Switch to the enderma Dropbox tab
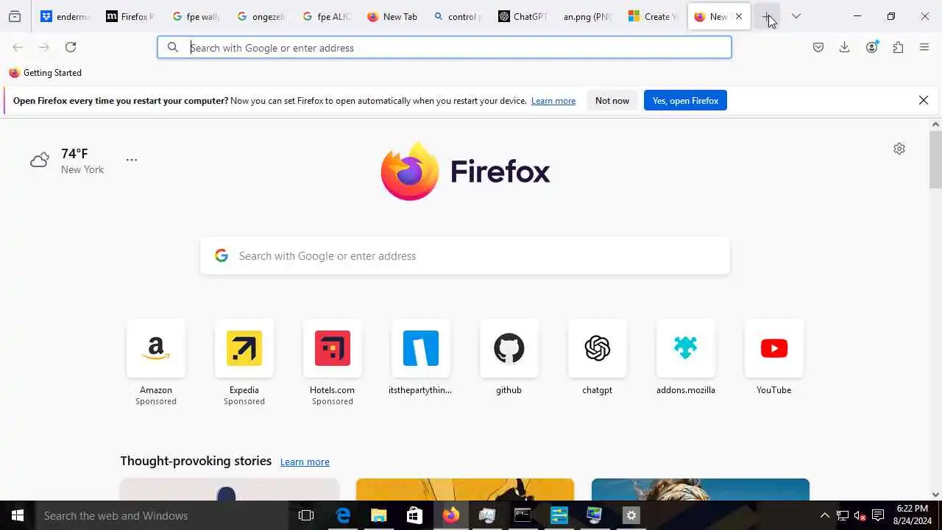This screenshot has width=942, height=530. point(65,16)
